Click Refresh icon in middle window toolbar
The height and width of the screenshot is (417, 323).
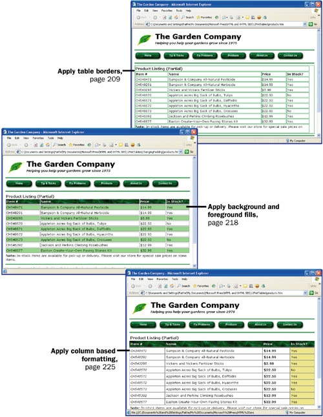coord(41,145)
